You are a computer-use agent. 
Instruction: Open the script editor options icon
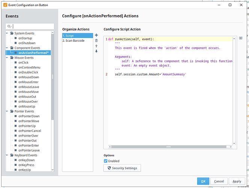point(241,38)
